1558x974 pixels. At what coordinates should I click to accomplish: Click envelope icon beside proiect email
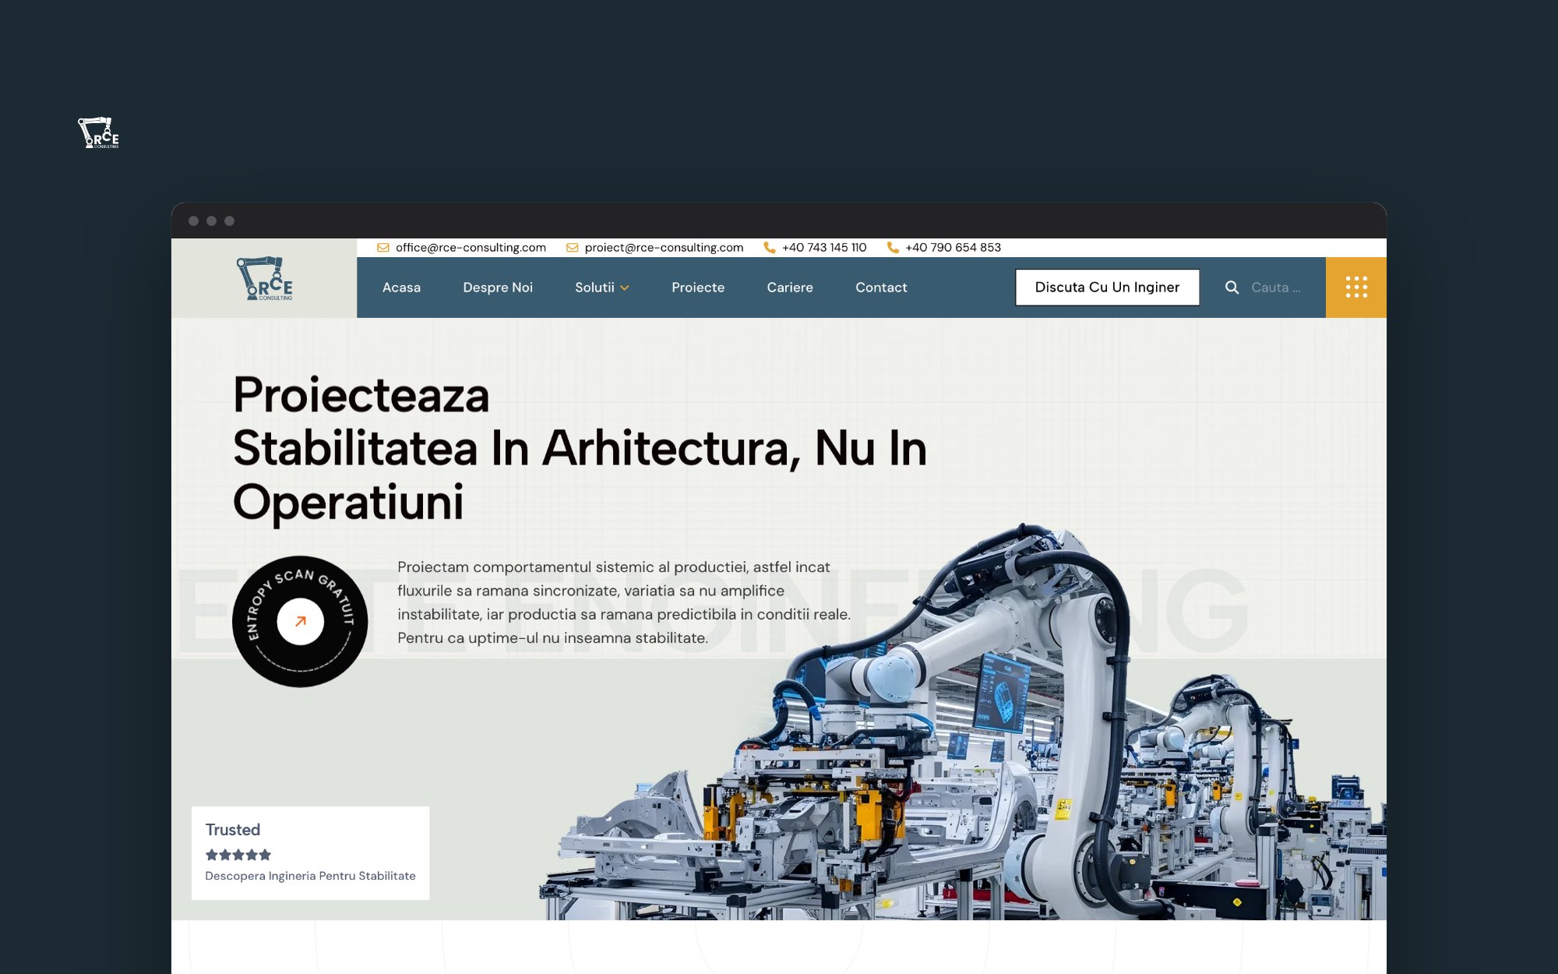[x=572, y=248]
